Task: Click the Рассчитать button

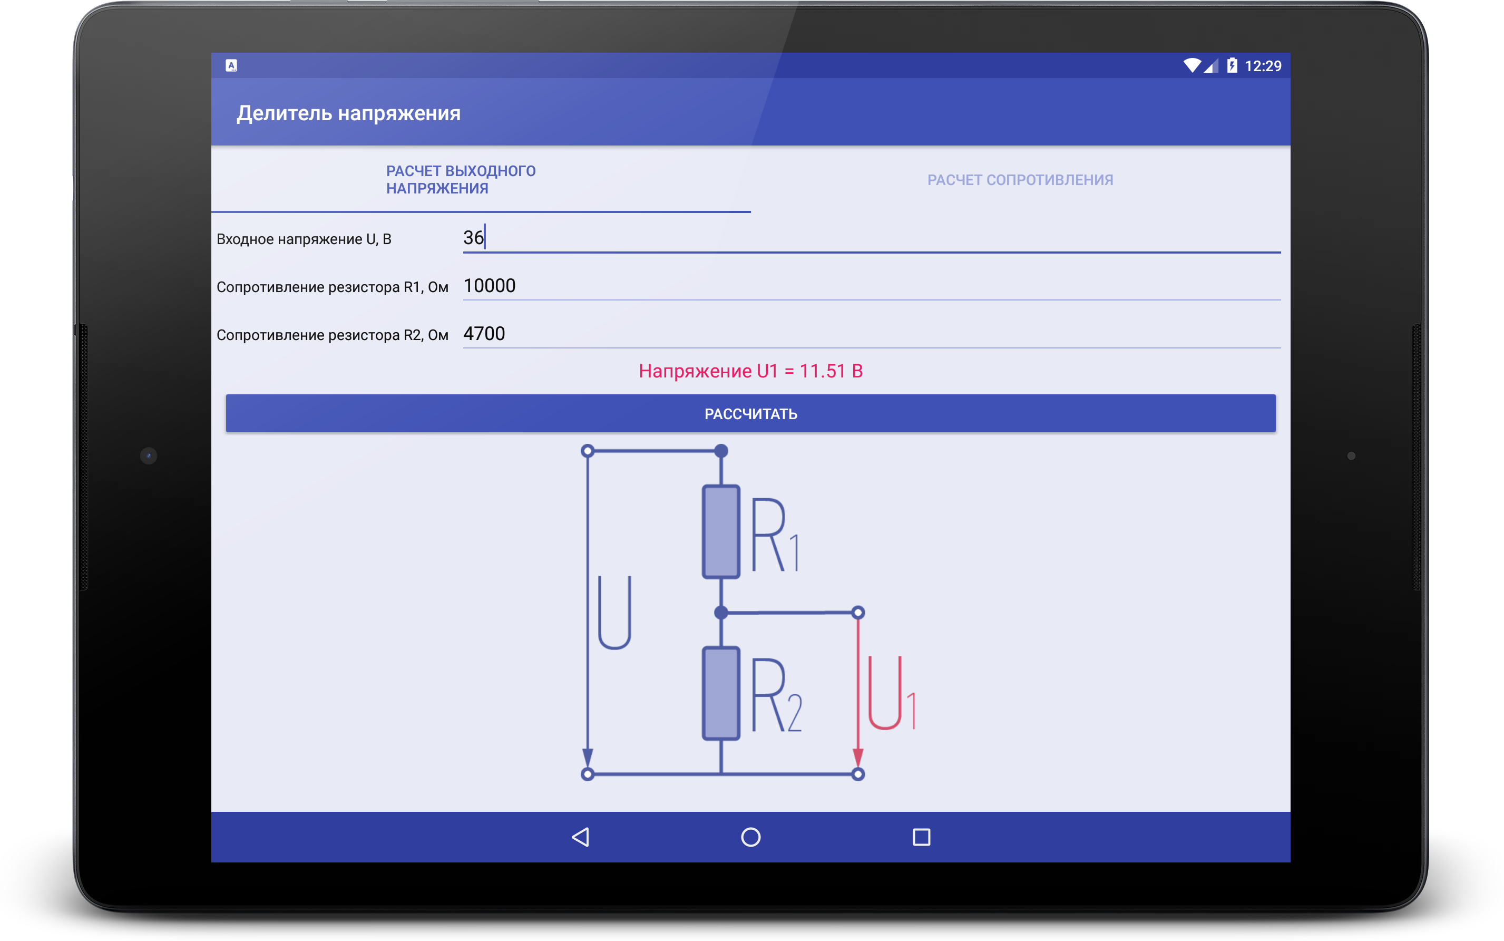Action: [x=750, y=413]
